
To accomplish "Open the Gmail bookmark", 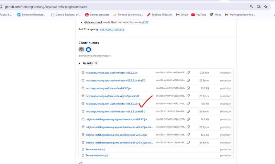I will point(182,15).
